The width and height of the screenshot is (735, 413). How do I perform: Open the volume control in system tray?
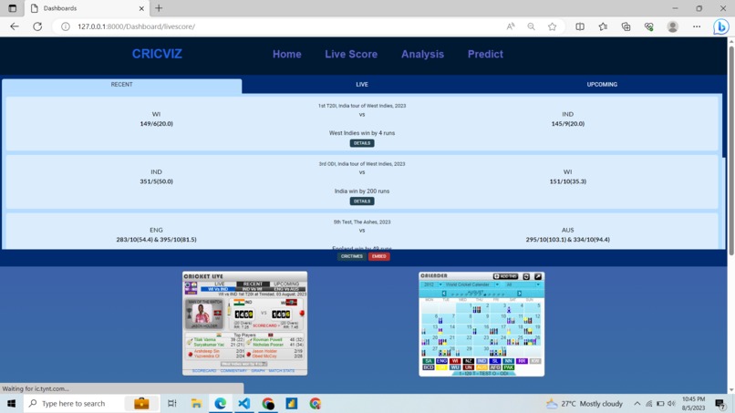[x=671, y=403]
